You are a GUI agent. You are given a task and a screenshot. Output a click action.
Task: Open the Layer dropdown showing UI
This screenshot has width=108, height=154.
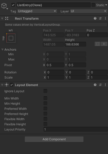click(x=89, y=11)
